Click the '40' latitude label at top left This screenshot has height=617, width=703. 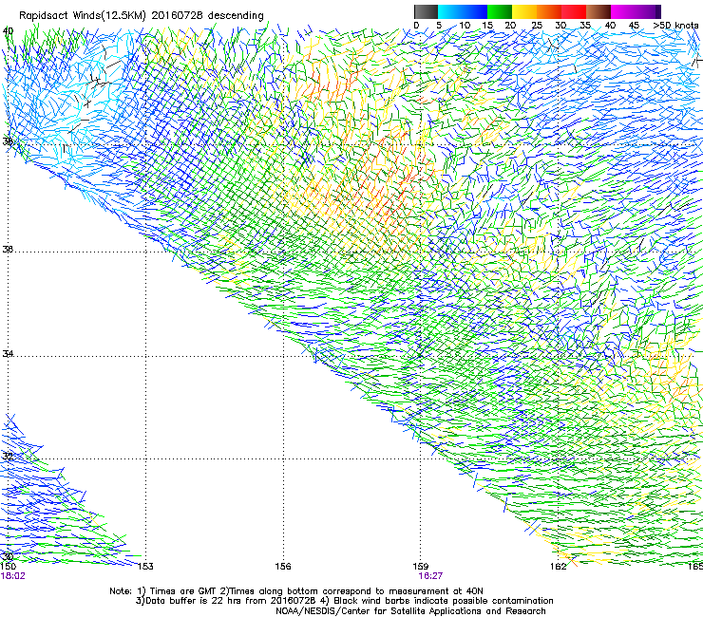[8, 30]
